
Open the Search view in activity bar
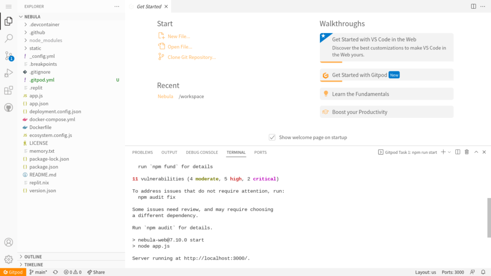click(9, 38)
